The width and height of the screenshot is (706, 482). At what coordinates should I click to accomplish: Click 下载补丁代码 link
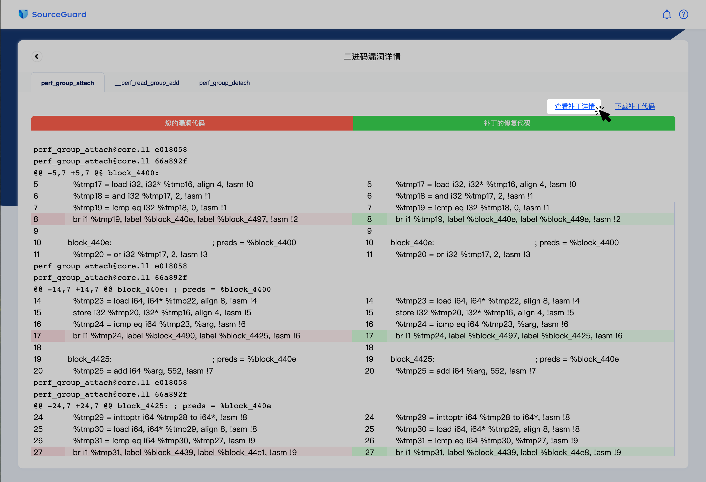tap(634, 106)
